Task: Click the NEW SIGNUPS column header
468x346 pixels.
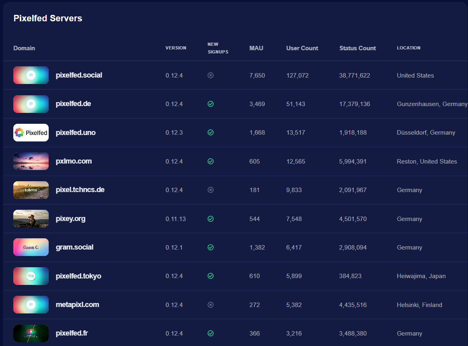Action: click(218, 48)
